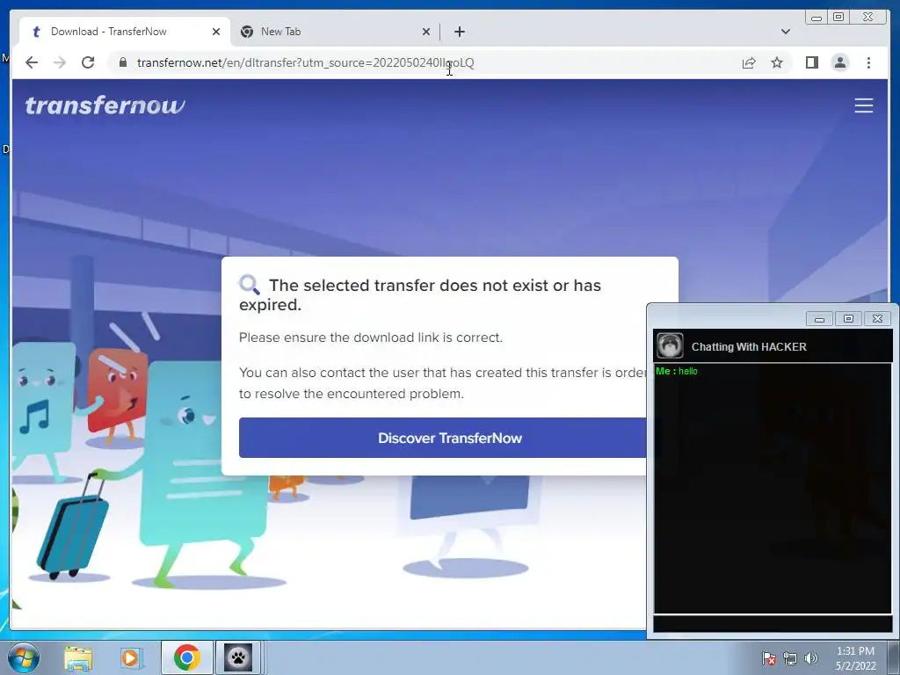Click the paw chat app taskbar icon
Screen dimensions: 900x675
click(x=238, y=657)
